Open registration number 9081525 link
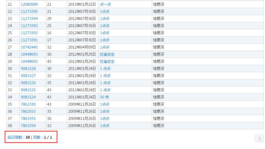The image size is (265, 149). (x=28, y=90)
